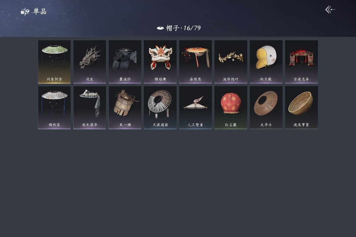Select the 问春何苦 green bamboo hat
356x237 pixels.
(x=54, y=62)
